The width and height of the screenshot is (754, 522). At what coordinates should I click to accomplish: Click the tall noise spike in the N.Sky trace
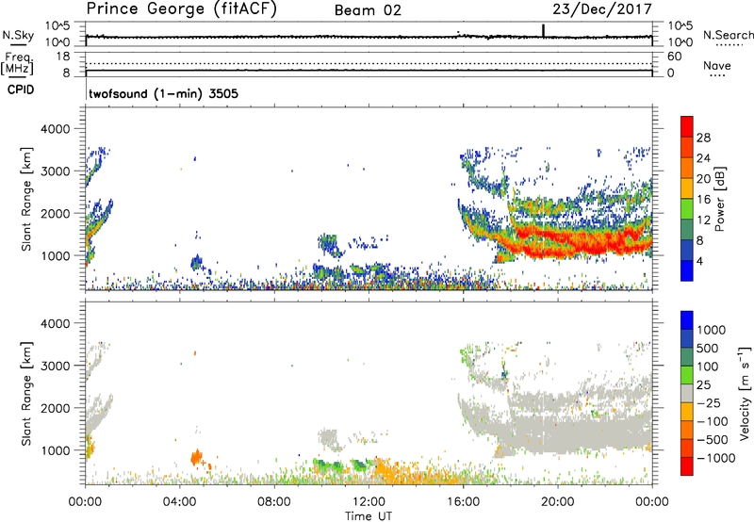(544, 30)
